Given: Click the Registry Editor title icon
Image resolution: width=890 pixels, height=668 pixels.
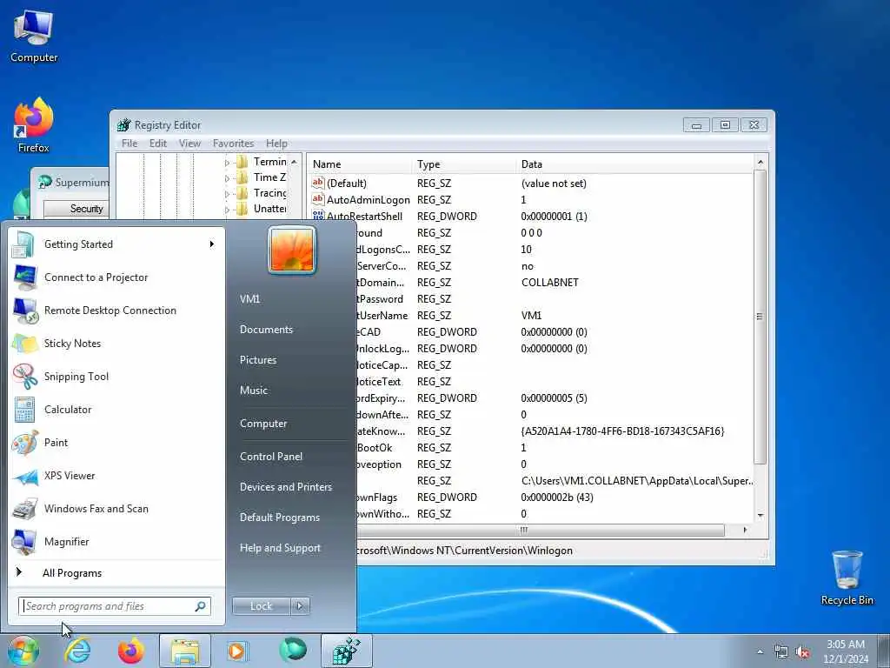Looking at the screenshot, I should coord(123,125).
